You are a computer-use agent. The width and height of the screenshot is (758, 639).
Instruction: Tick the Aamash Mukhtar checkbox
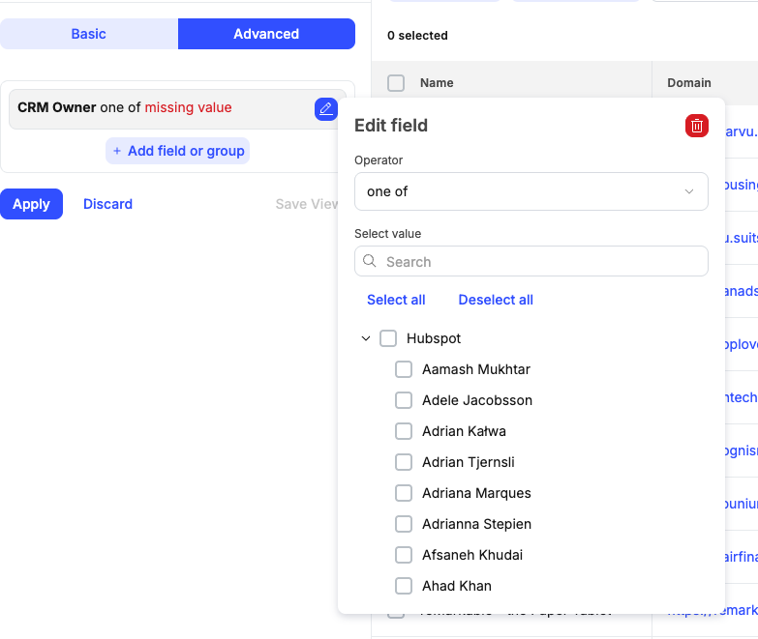(x=404, y=369)
